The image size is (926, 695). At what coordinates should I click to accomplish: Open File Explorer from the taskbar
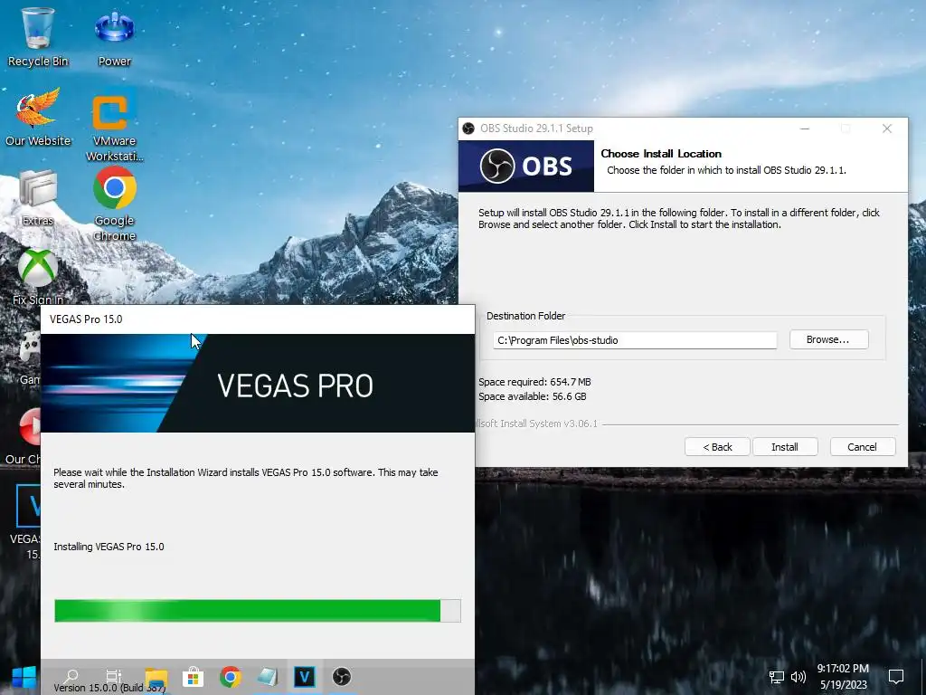pos(156,677)
